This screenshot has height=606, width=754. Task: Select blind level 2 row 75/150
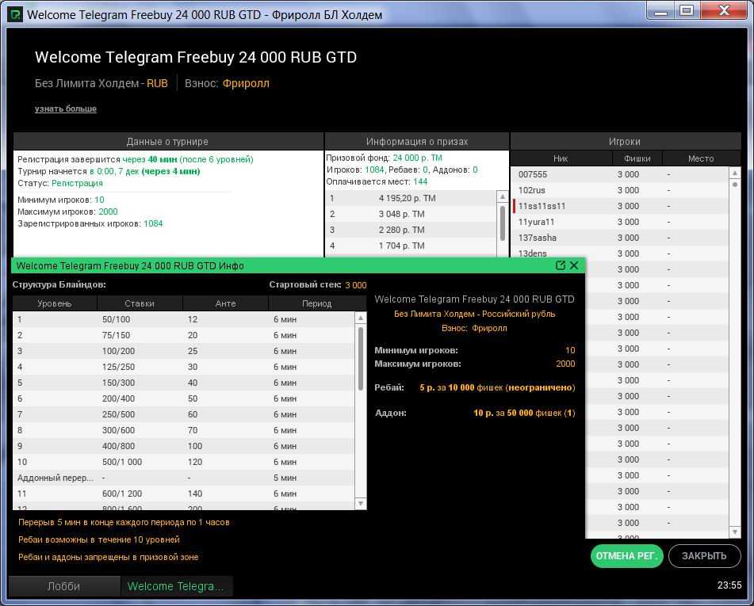click(x=184, y=335)
